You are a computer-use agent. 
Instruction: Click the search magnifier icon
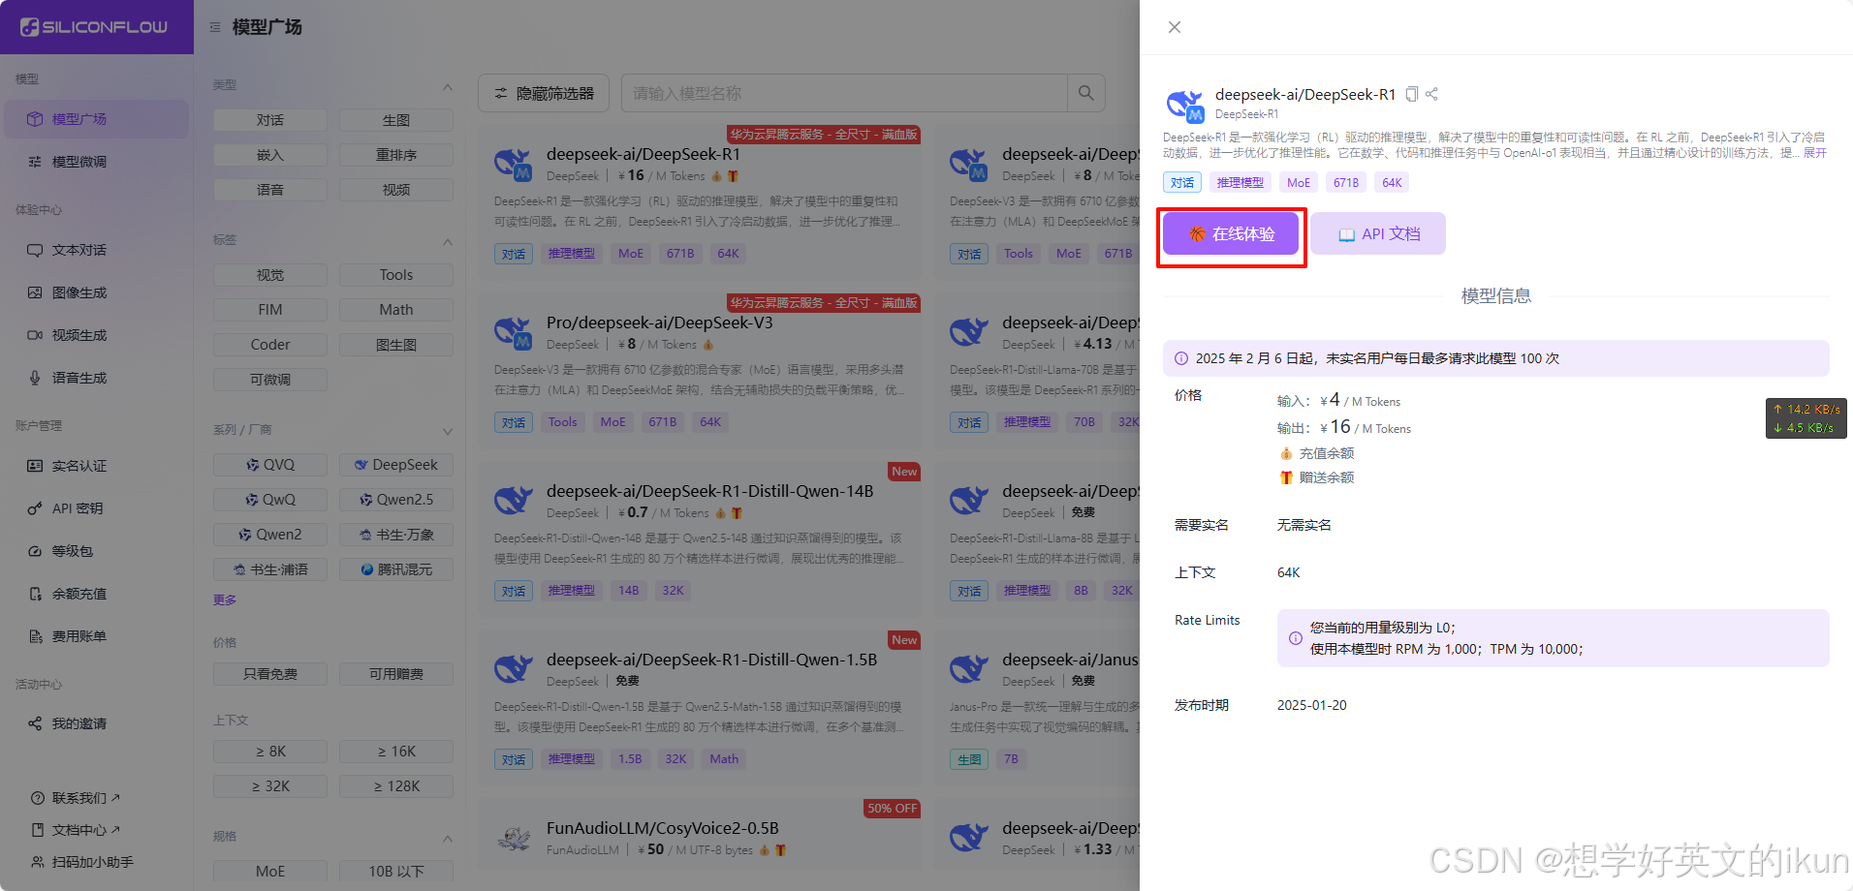coord(1086,93)
